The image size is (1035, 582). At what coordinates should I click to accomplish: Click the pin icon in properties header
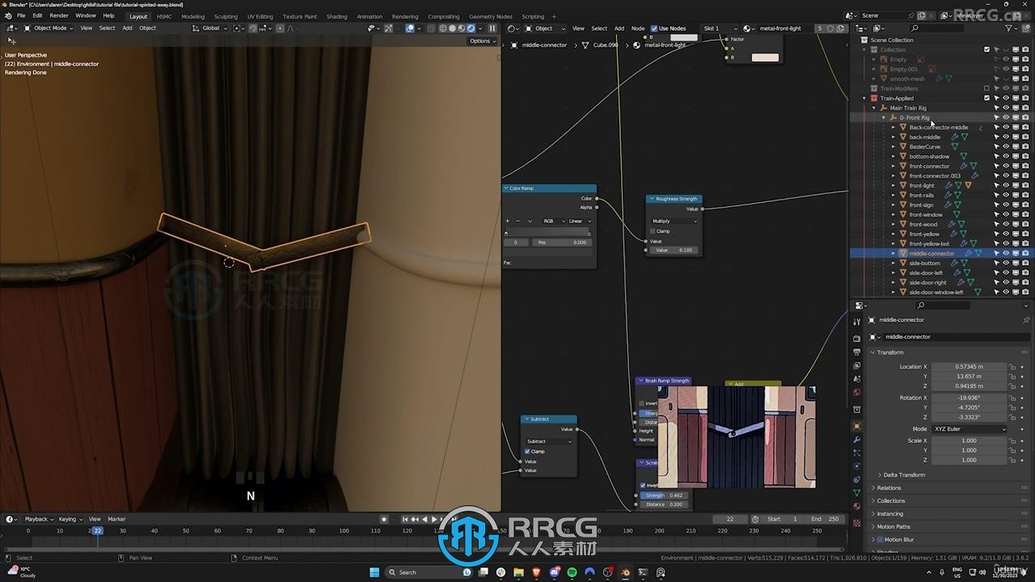click(x=1026, y=320)
